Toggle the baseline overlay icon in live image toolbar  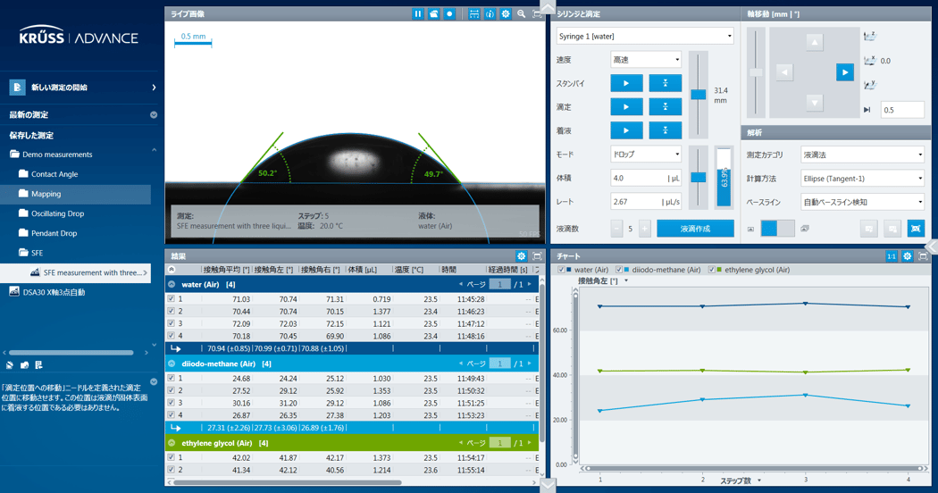473,13
